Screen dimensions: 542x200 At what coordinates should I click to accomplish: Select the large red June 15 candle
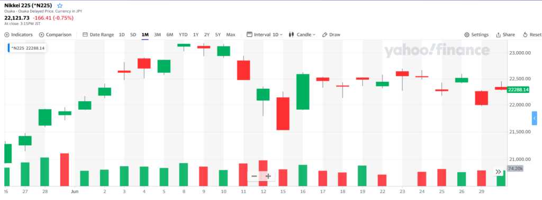[x=283, y=114]
